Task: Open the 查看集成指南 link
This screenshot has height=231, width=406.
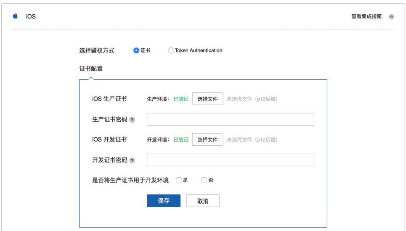Action: click(x=366, y=16)
